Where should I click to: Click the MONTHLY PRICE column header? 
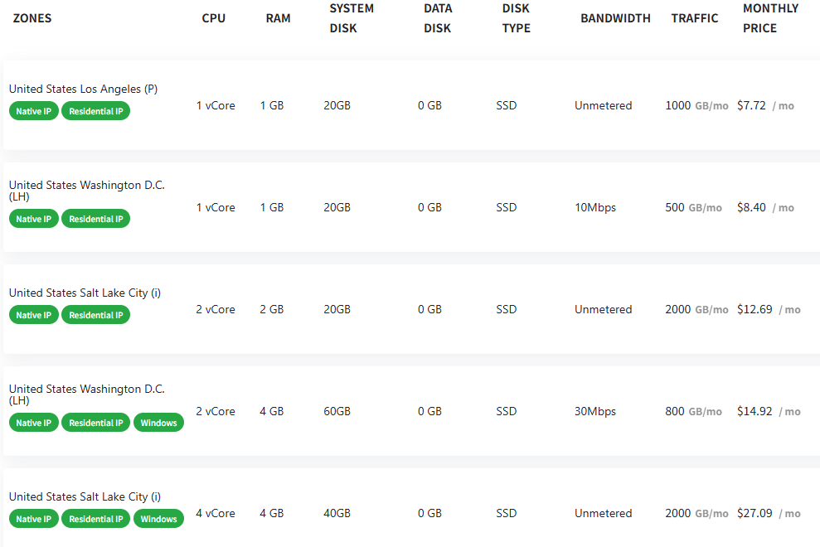click(770, 18)
